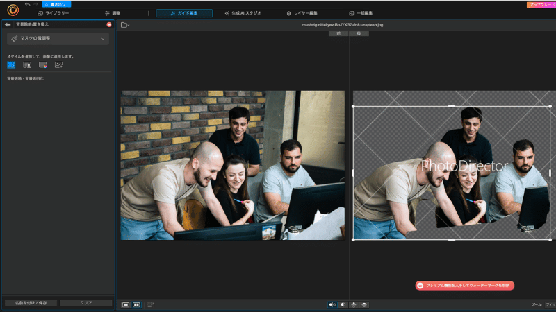This screenshot has height=312, width=556.
Task: Click the クリア clear button
Action: click(86, 303)
